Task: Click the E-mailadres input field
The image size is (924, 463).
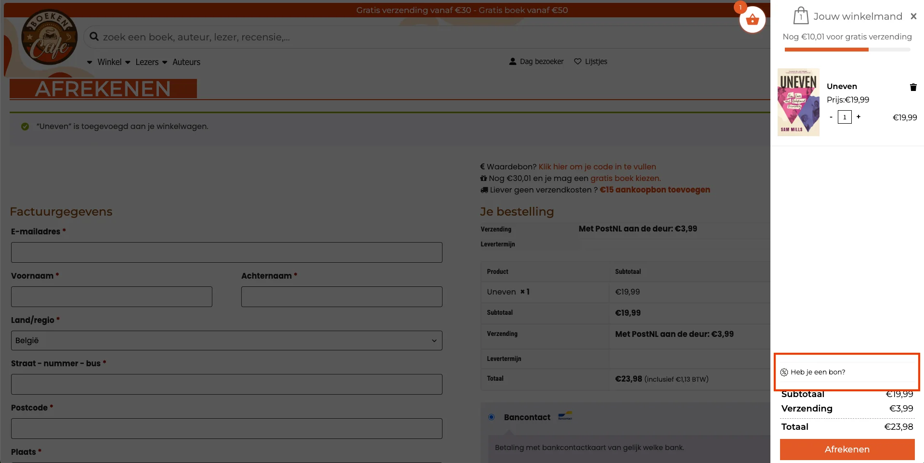Action: click(226, 252)
